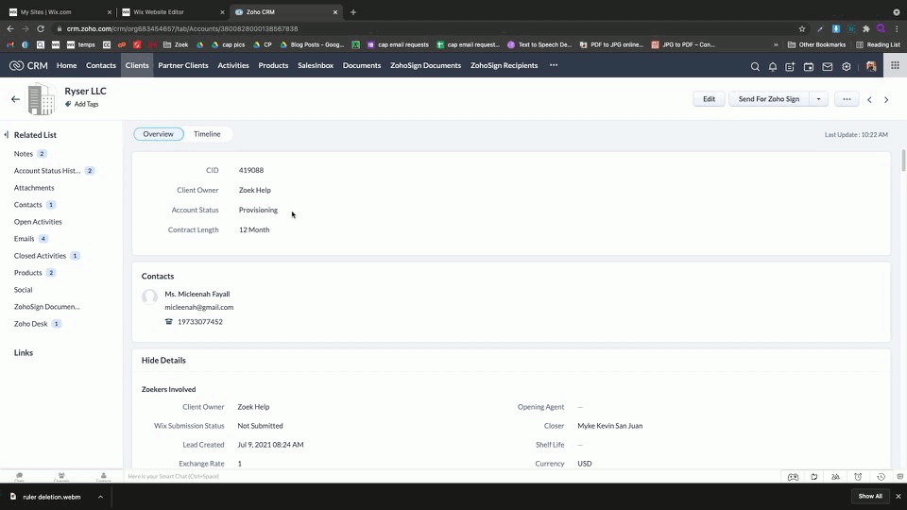
Task: Go to previous record chevron
Action: pos(869,99)
